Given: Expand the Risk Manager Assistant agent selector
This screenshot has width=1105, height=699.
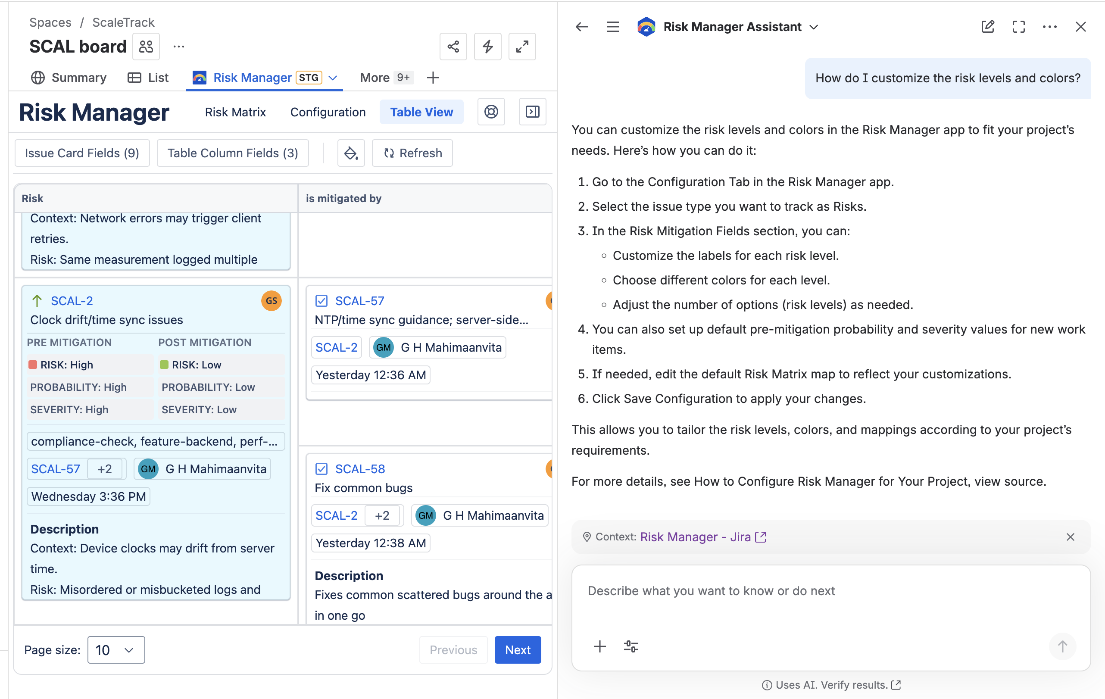Looking at the screenshot, I should pyautogui.click(x=814, y=27).
